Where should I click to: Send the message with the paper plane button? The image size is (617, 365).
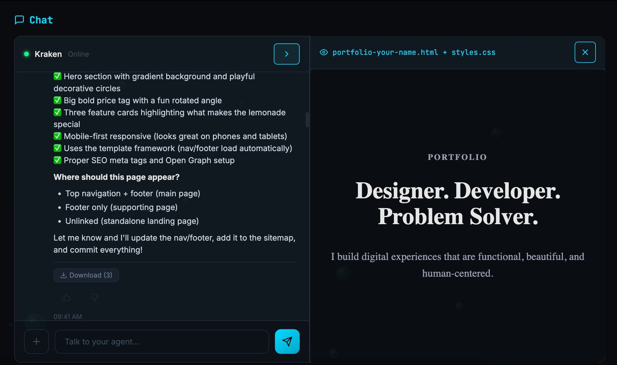pyautogui.click(x=287, y=342)
